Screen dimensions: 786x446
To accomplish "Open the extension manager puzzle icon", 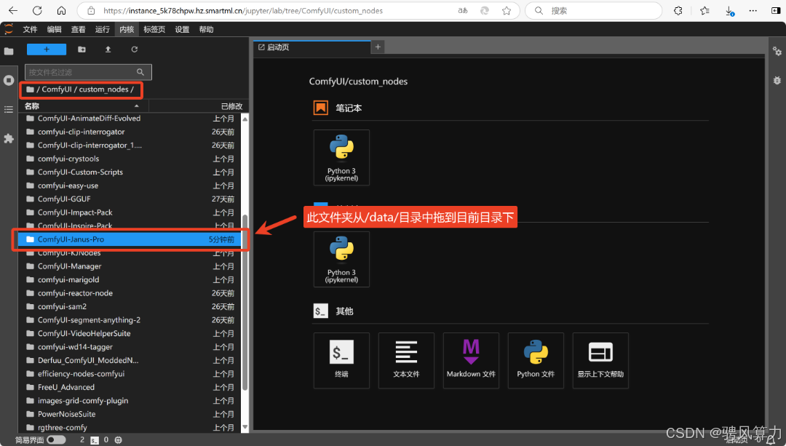I will tap(9, 138).
